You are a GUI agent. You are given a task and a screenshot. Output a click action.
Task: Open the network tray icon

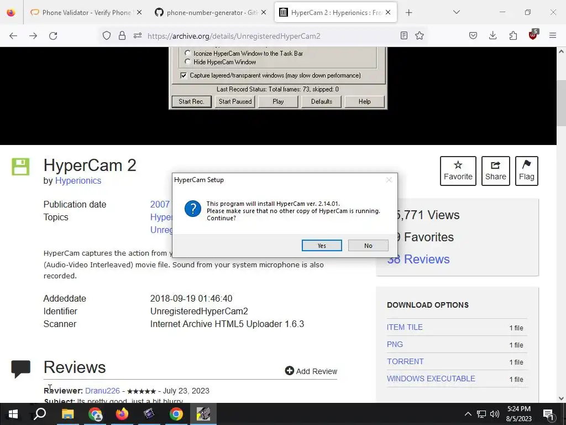point(481,414)
